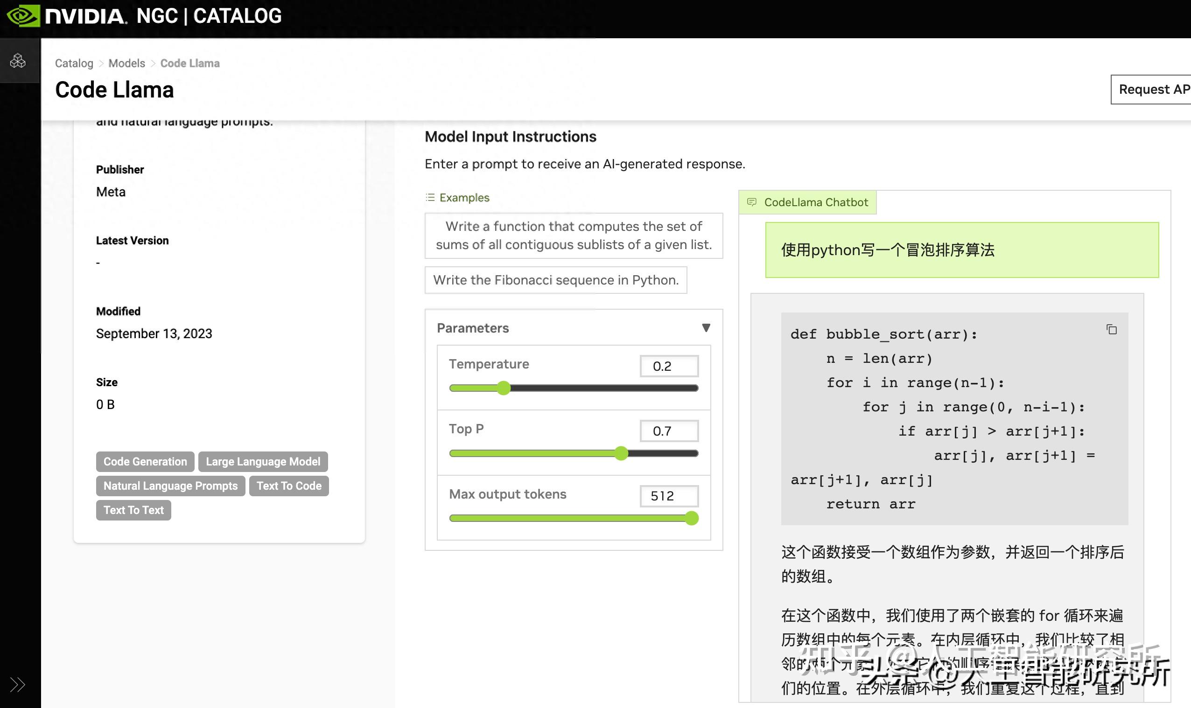Image resolution: width=1191 pixels, height=708 pixels.
Task: Click the Examples list icon
Action: (x=430, y=197)
